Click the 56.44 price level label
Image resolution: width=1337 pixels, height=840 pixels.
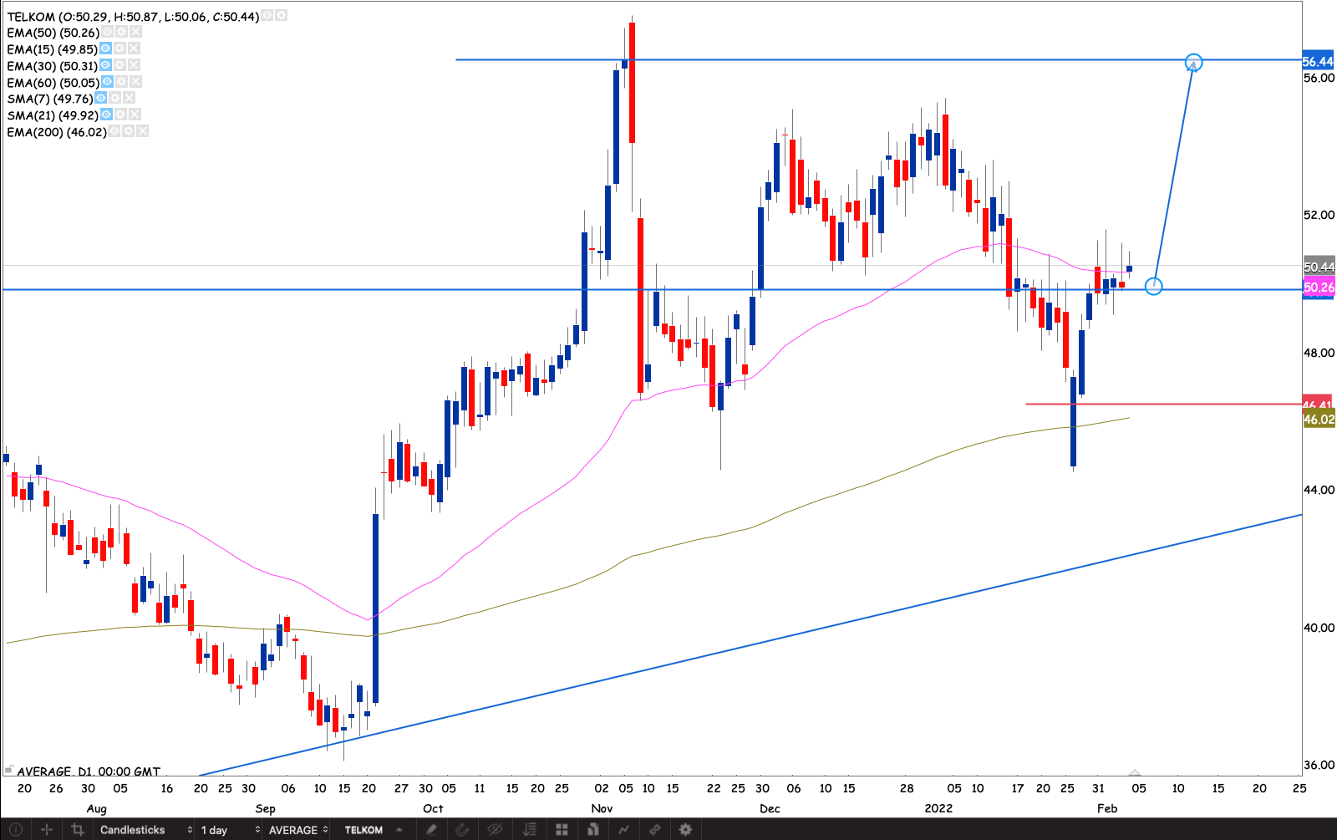click(x=1318, y=61)
